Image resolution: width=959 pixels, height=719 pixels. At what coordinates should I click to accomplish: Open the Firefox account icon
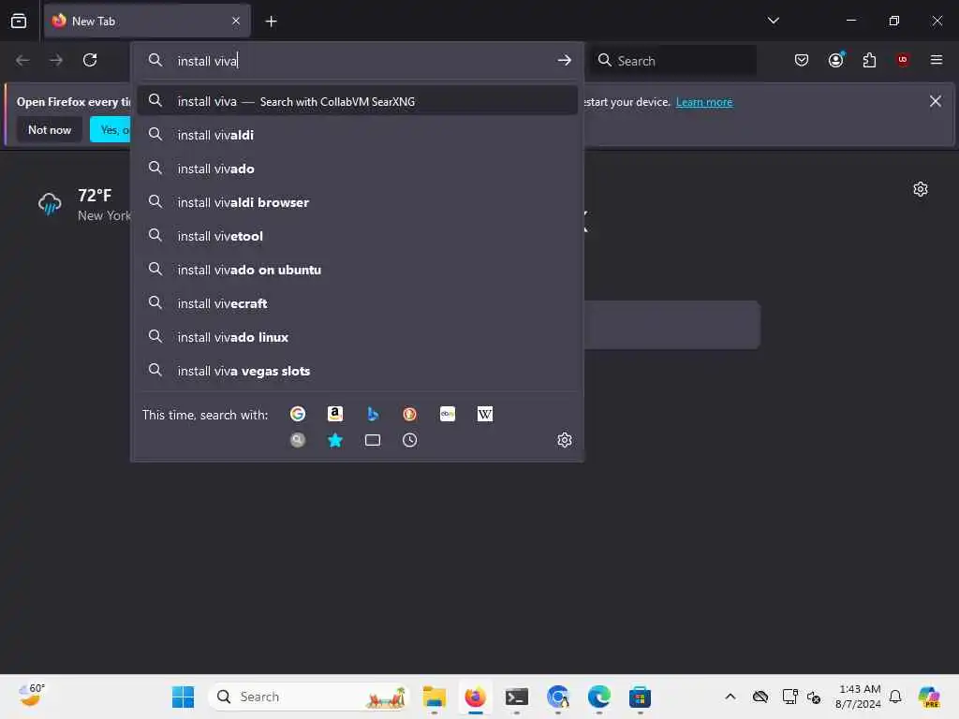[836, 60]
